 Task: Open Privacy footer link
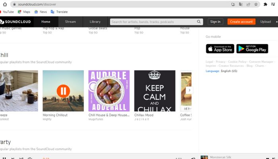coord(220,62)
